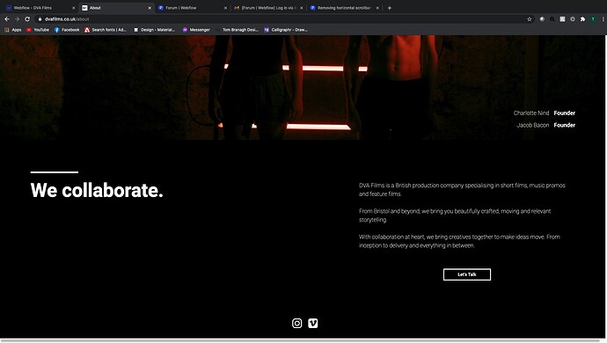Click the paragraph starting With collaboration at heart
Image resolution: width=607 pixels, height=343 pixels.
(459, 241)
